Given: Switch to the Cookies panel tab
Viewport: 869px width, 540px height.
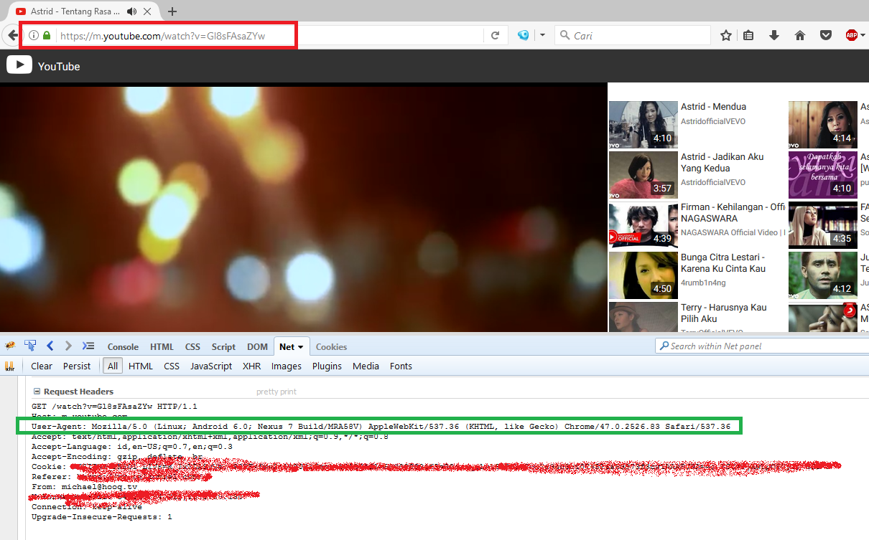Looking at the screenshot, I should (331, 346).
